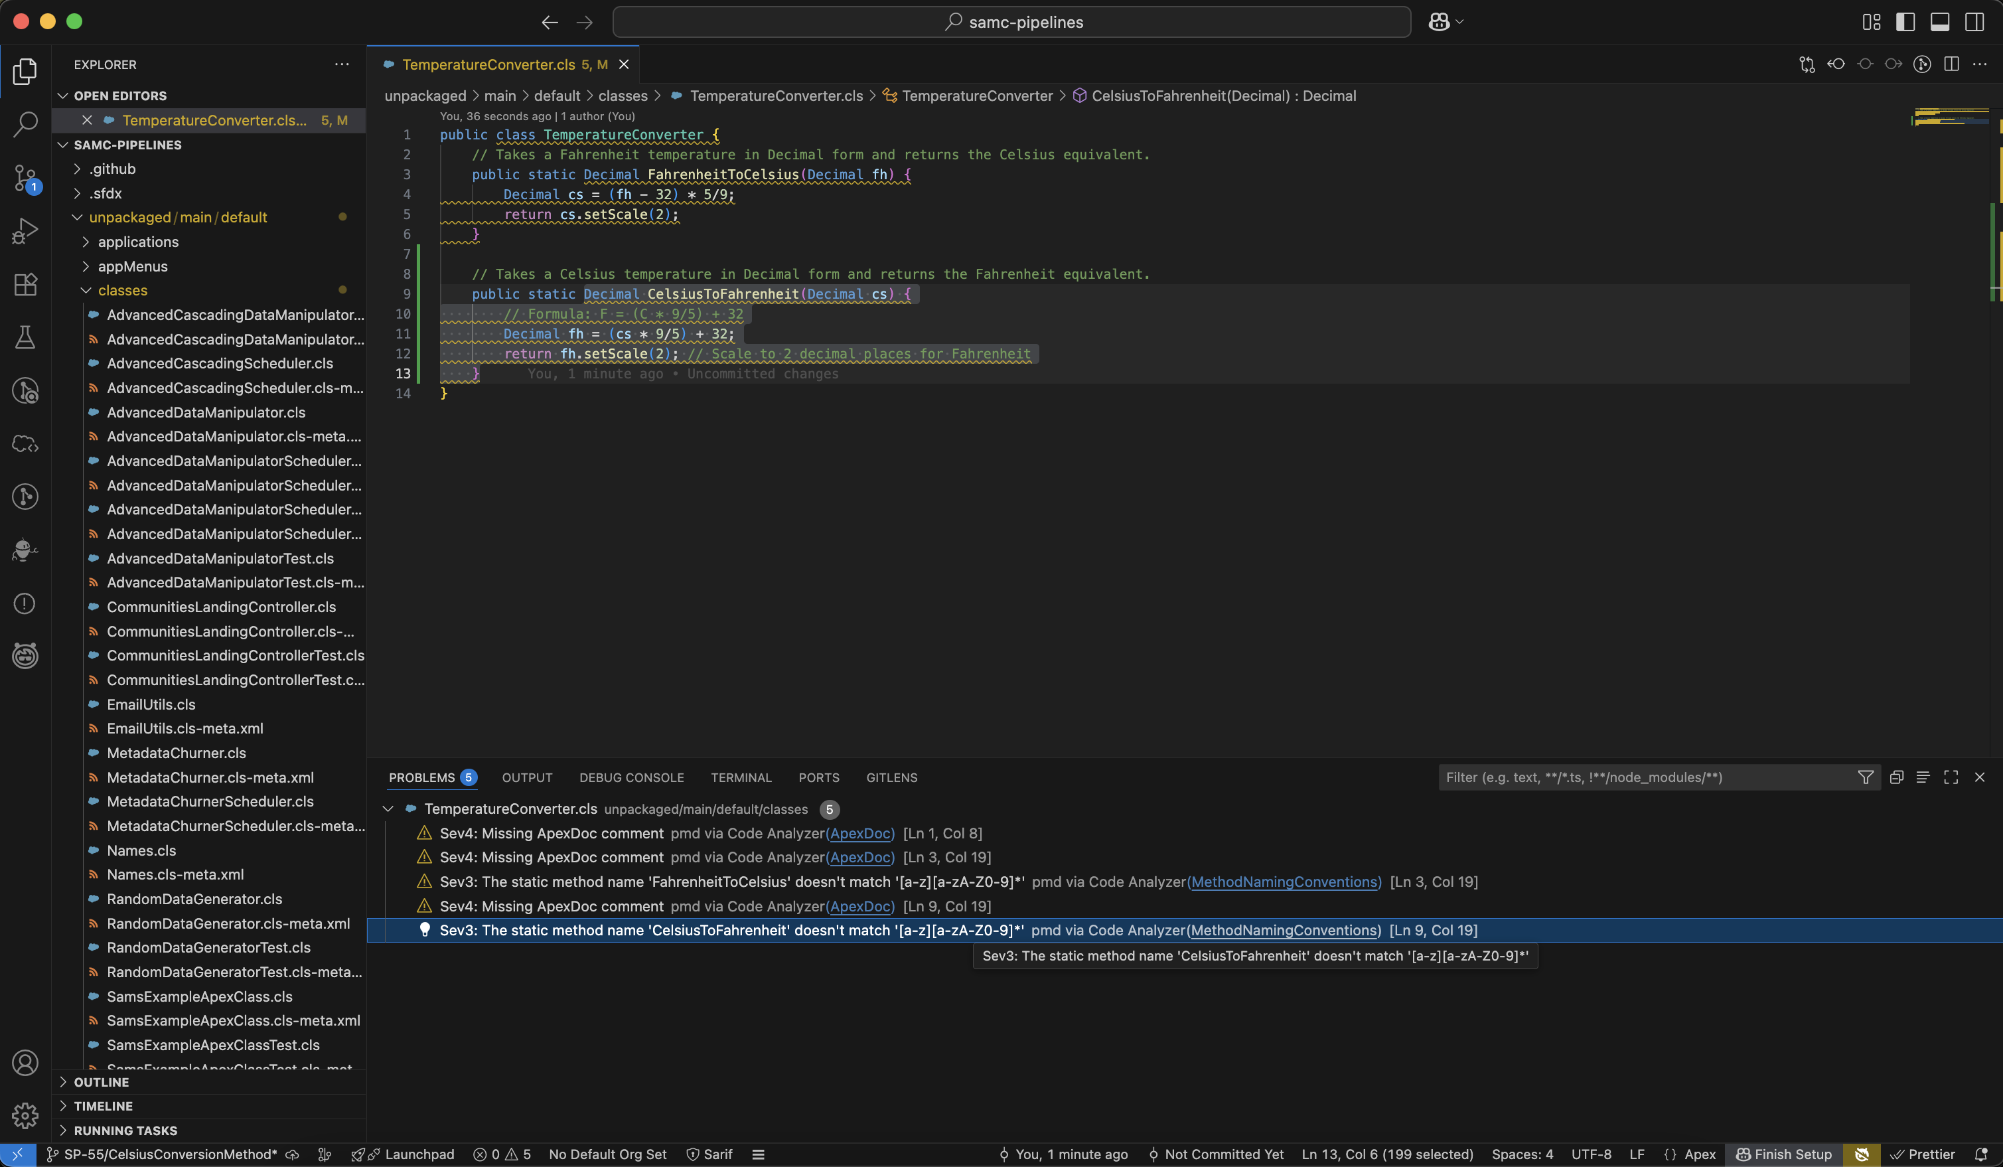Toggle the primary side bar visibility
This screenshot has height=1167, width=2003.
1905,23
